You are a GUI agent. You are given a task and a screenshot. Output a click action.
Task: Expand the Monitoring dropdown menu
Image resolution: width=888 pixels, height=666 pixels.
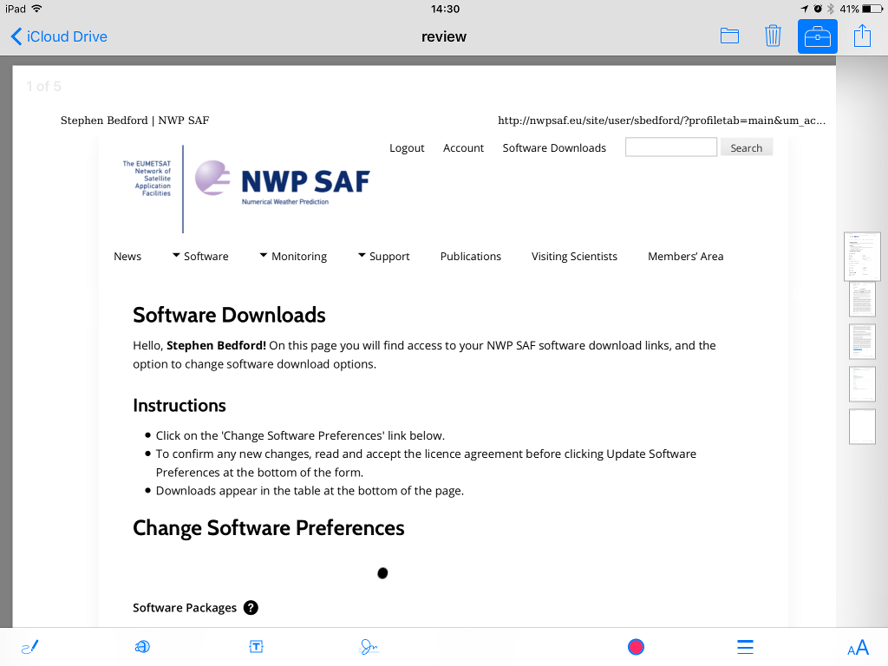click(293, 256)
